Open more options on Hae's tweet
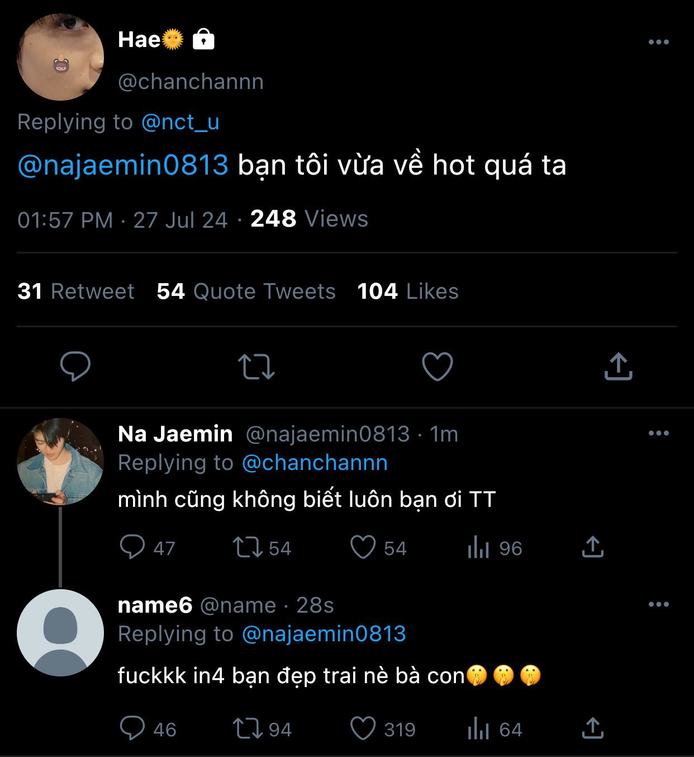Screen dimensions: 694x757 click(x=658, y=42)
